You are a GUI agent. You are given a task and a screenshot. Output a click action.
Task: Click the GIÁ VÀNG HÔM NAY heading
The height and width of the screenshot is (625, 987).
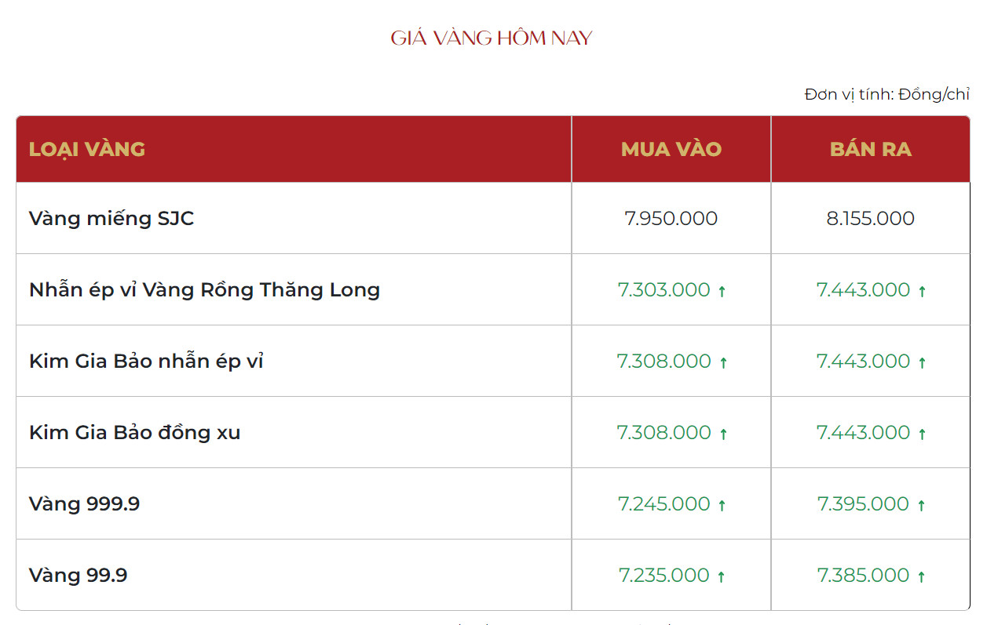click(492, 38)
